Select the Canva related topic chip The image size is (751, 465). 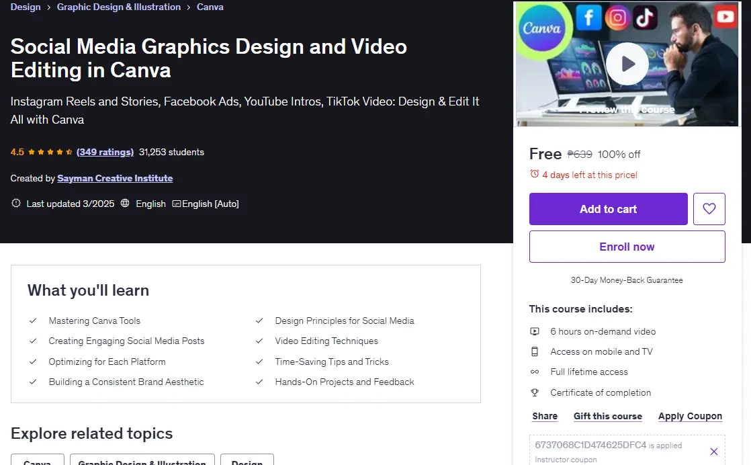pyautogui.click(x=38, y=460)
